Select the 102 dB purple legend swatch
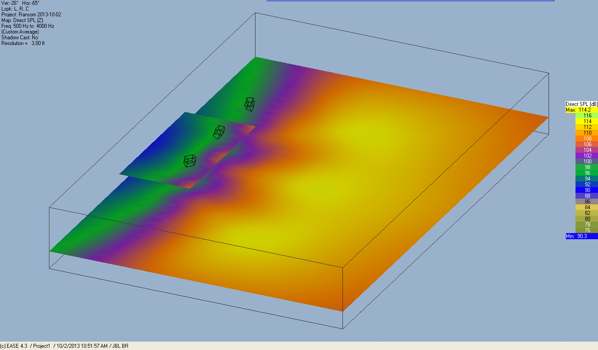The height and width of the screenshot is (350, 598). (587, 155)
